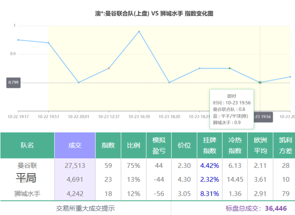
Task: Select the 平局 row label
Action: point(26,178)
